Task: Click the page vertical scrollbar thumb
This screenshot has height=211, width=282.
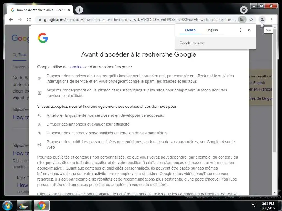Action: pyautogui.click(x=275, y=91)
